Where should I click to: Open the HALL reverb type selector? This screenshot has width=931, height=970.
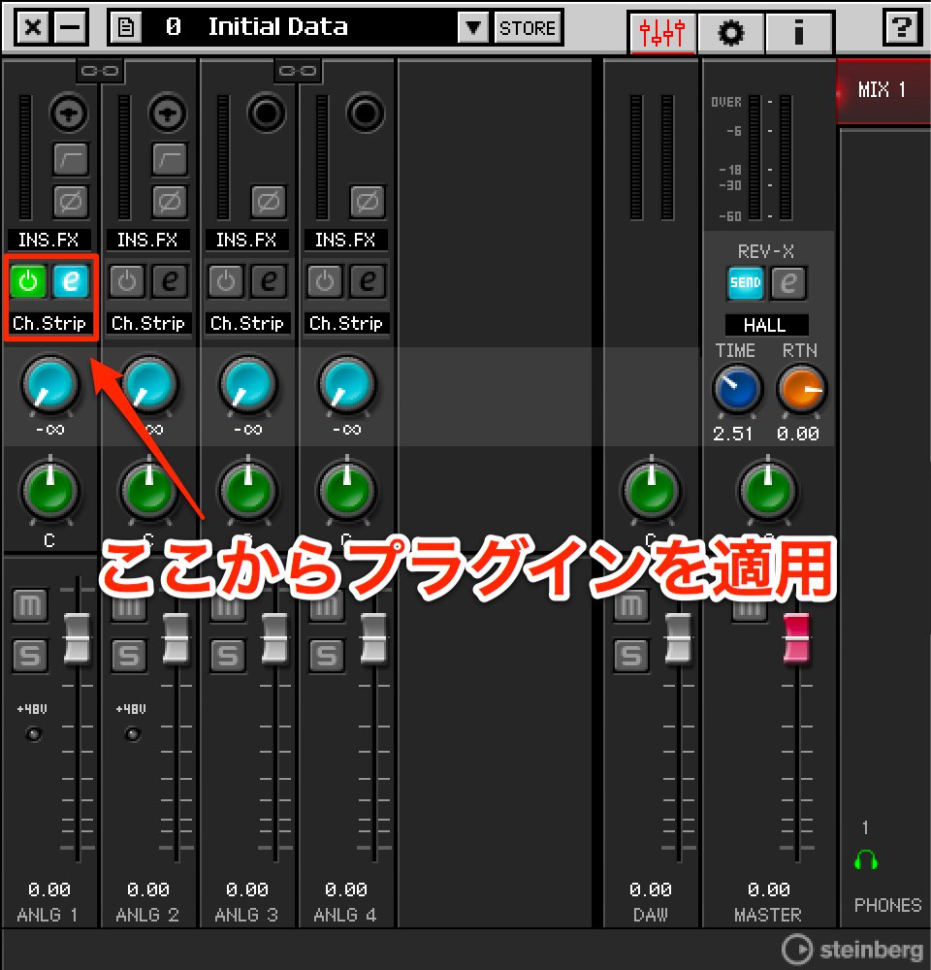[766, 325]
